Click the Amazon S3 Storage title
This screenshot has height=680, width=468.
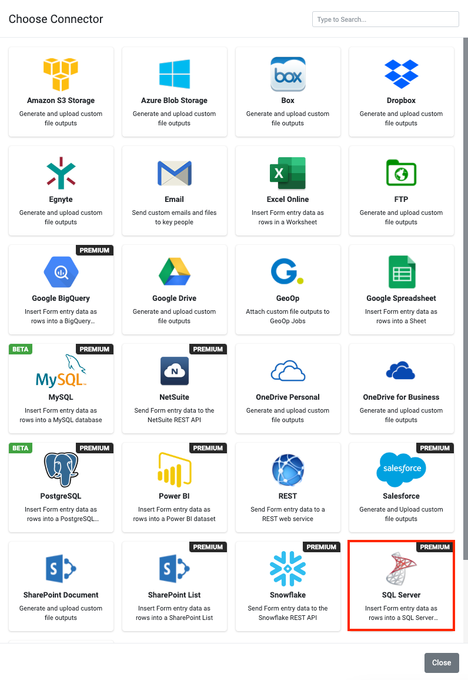coord(61,100)
